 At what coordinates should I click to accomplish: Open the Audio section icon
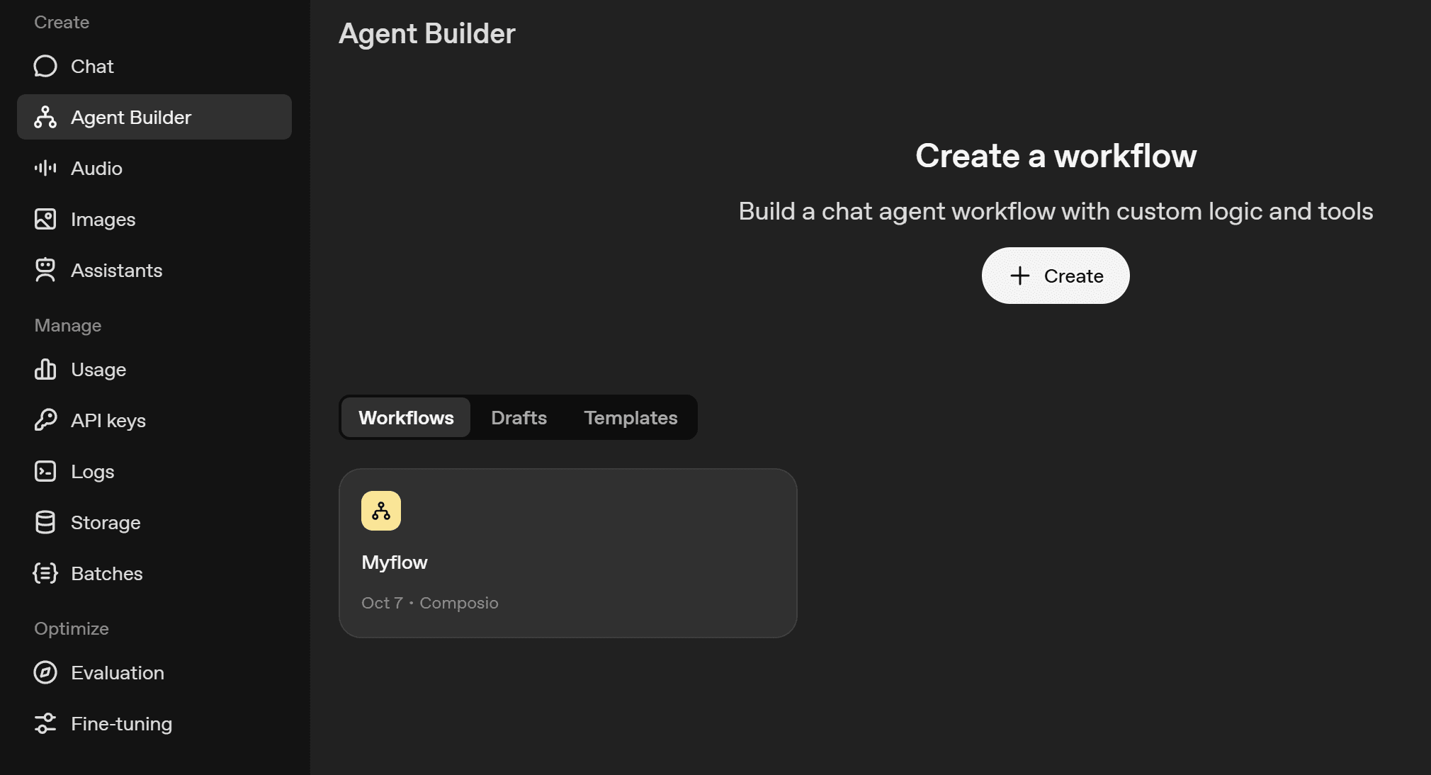[45, 168]
